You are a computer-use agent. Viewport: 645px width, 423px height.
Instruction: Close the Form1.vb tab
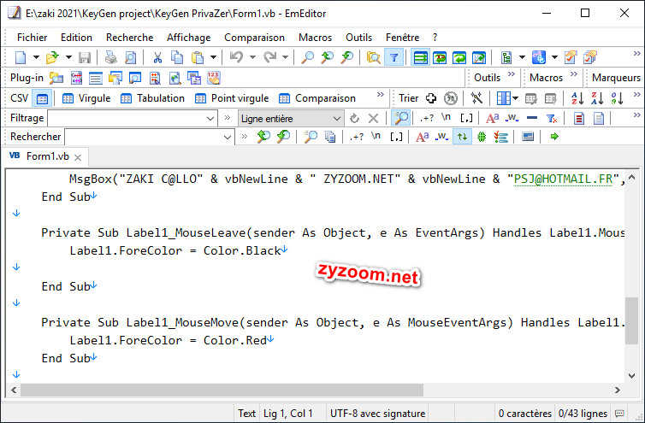coord(78,157)
